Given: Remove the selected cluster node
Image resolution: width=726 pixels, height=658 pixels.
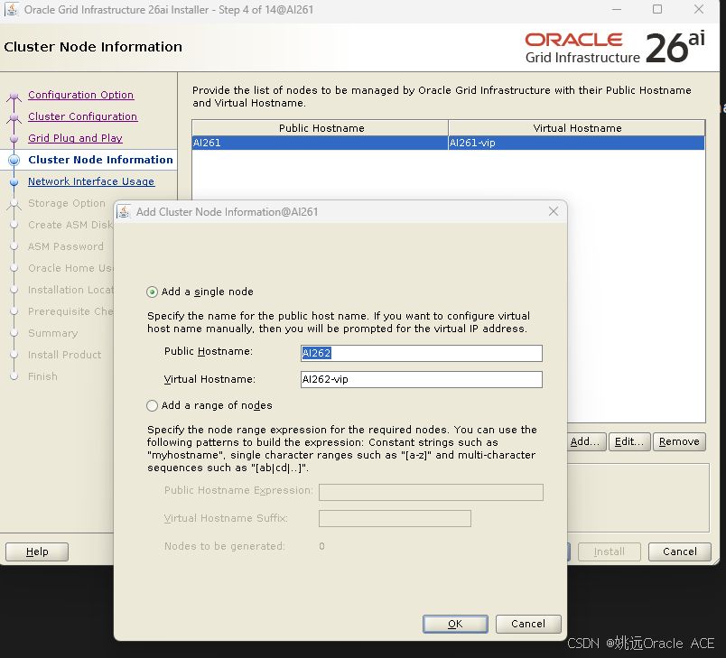Looking at the screenshot, I should tap(679, 442).
